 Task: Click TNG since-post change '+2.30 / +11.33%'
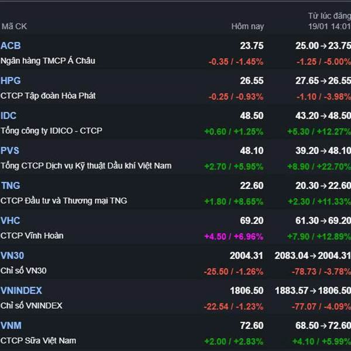pos(319,201)
